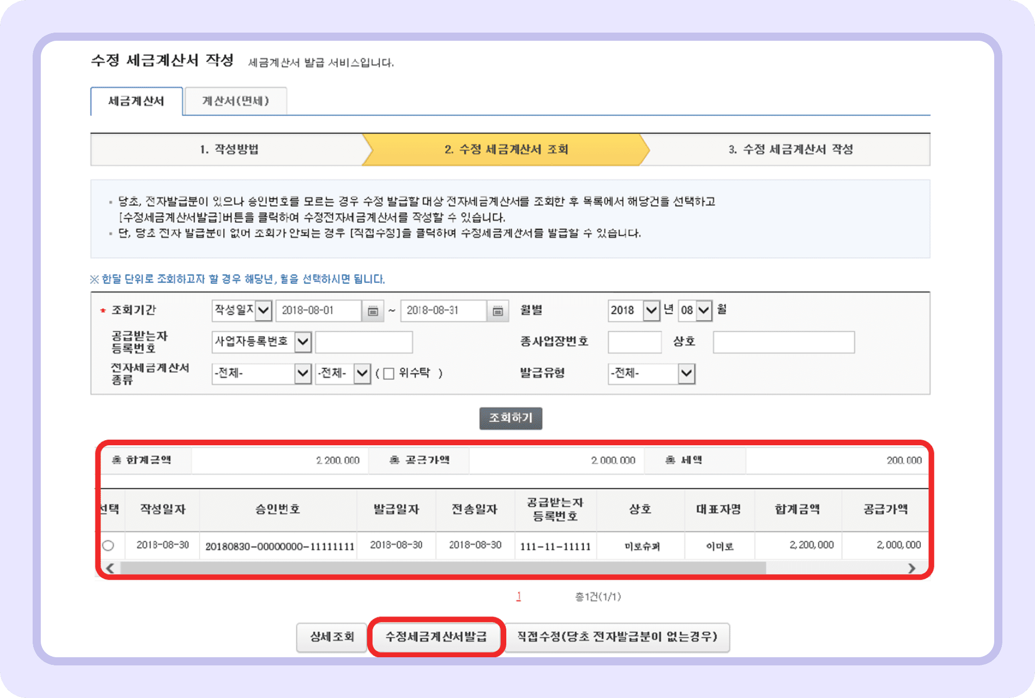
Task: Click the 상호 input field
Action: pyautogui.click(x=784, y=342)
